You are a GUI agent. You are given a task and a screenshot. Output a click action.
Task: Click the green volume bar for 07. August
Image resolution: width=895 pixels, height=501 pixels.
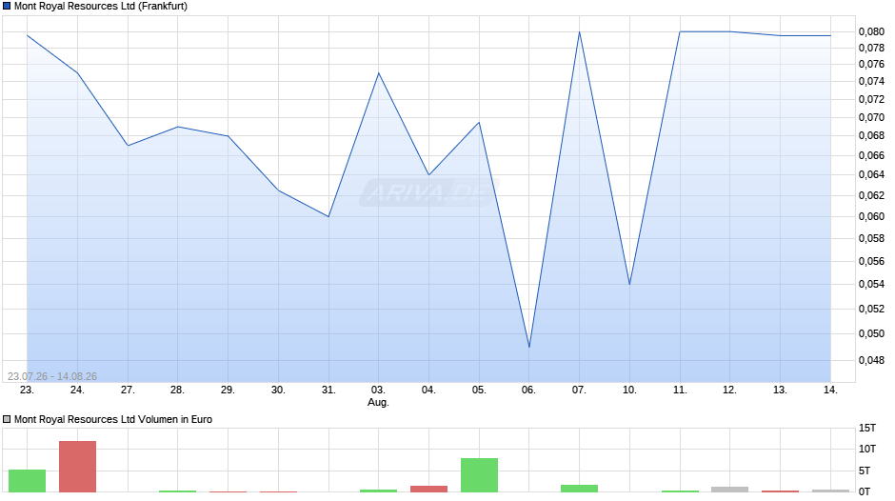(579, 489)
